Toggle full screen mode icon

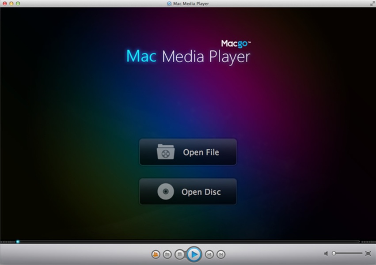368,254
